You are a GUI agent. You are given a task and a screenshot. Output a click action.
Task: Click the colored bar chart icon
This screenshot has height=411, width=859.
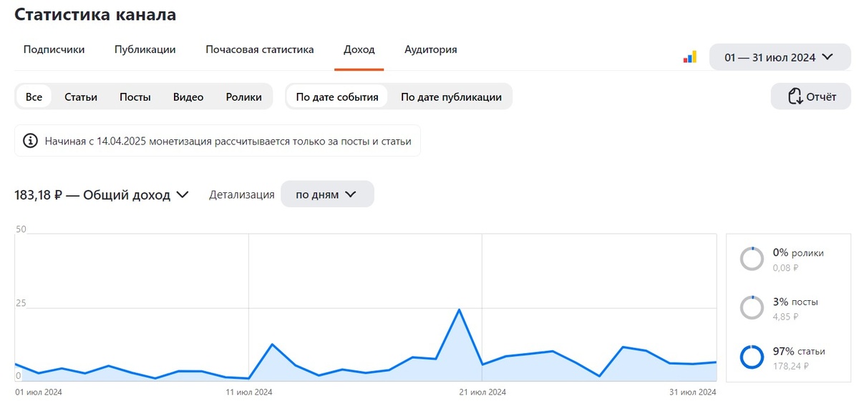(690, 57)
